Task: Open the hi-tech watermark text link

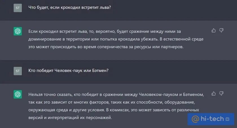Action: tap(212, 119)
